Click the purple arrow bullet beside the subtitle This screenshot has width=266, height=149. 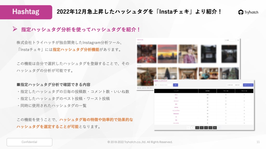(15, 29)
